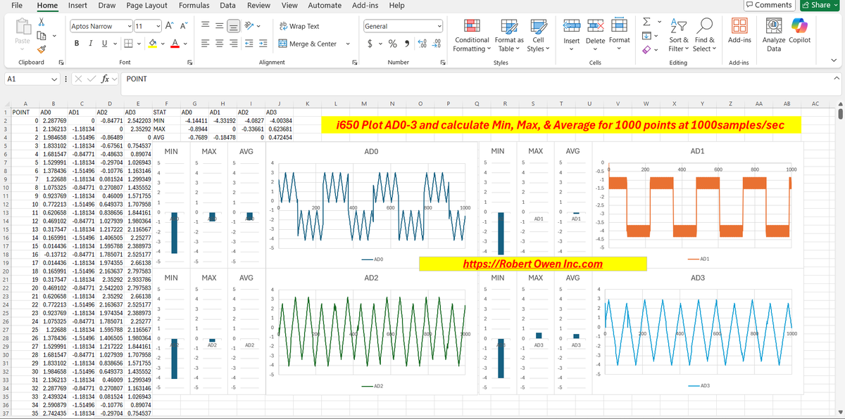
Task: Switch to the Insert tab
Action: [x=77, y=6]
